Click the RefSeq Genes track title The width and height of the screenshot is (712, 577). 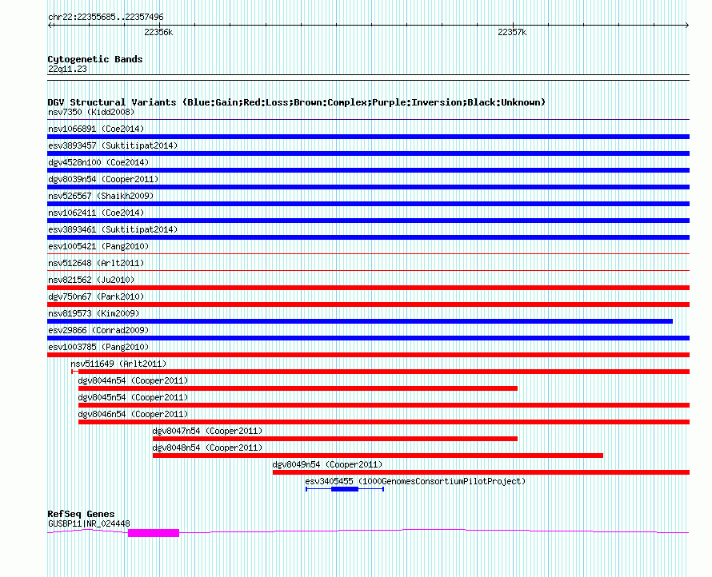click(x=81, y=514)
